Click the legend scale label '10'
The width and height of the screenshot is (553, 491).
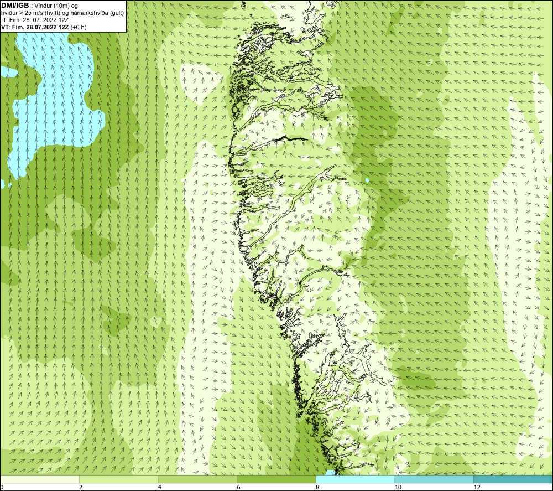tap(398, 487)
